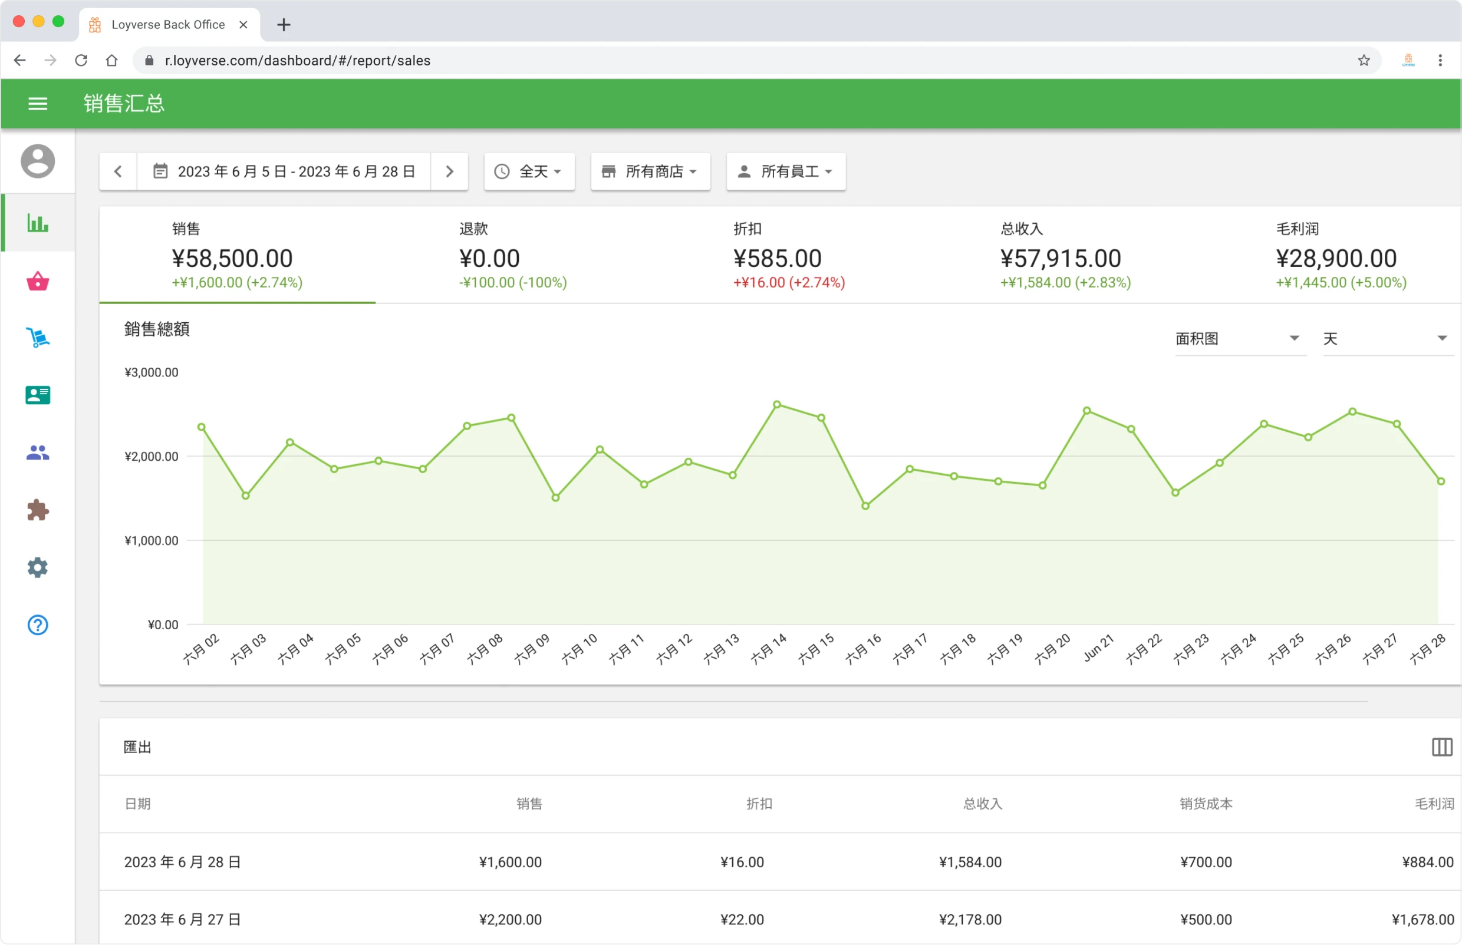Open the hamburger navigation menu
This screenshot has width=1462, height=945.
[38, 103]
